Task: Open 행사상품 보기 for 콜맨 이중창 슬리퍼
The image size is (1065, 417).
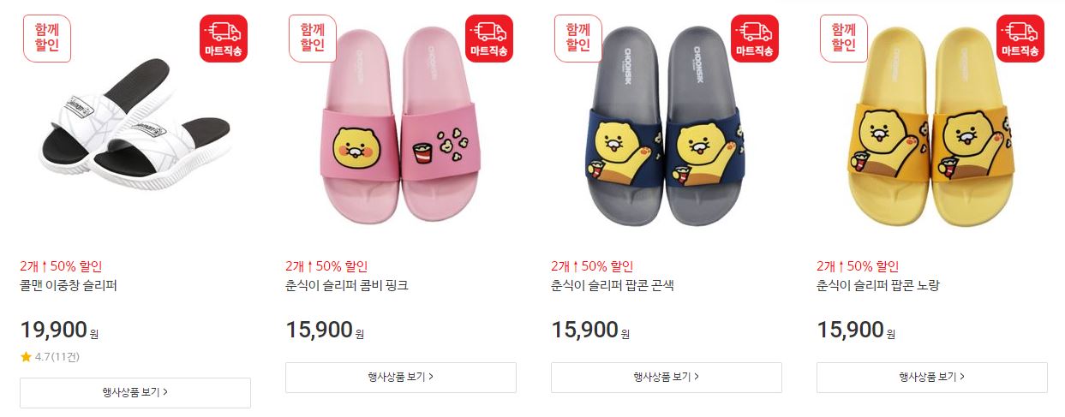Action: coord(135,392)
